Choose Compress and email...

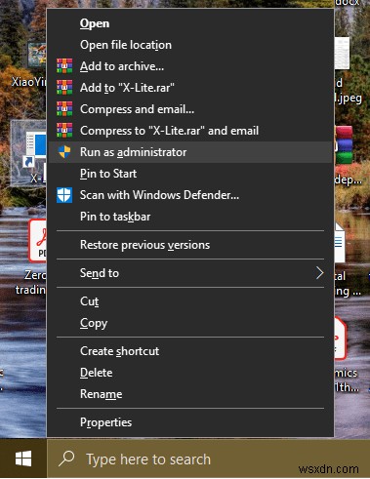[190, 109]
